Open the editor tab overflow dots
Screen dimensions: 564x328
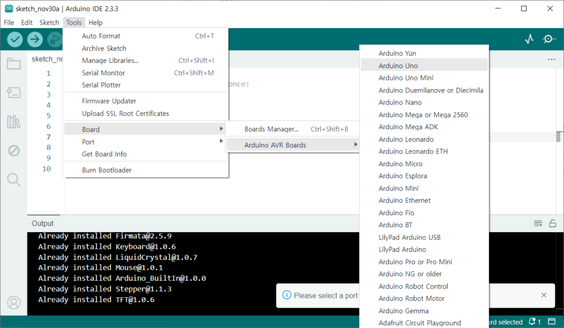[x=551, y=59]
